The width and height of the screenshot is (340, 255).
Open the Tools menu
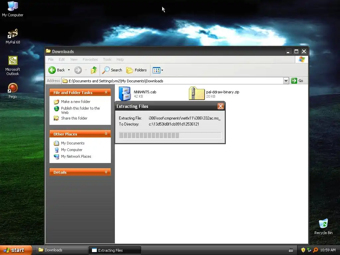click(x=107, y=59)
